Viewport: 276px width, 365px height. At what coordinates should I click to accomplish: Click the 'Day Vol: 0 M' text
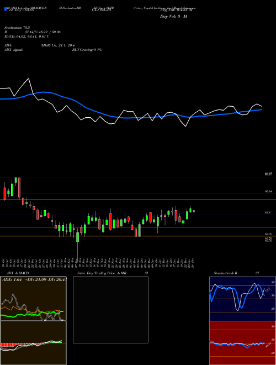(x=173, y=17)
